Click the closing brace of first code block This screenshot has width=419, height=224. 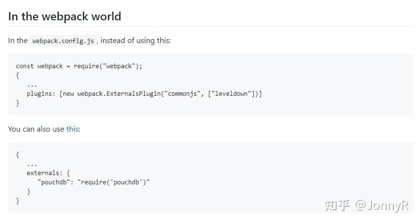point(17,103)
